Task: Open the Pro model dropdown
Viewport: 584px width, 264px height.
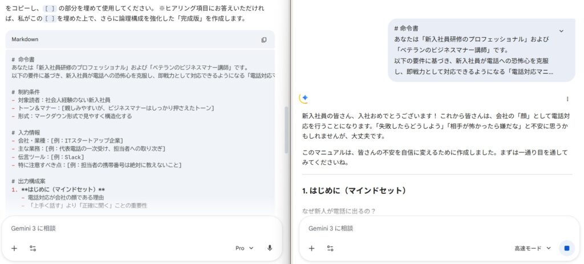Action: pyautogui.click(x=245, y=248)
